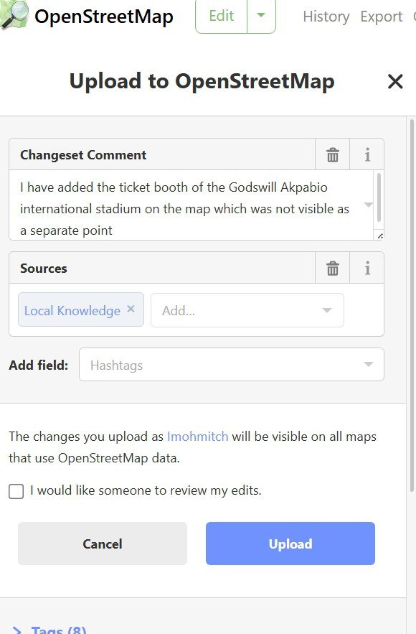The height and width of the screenshot is (634, 416).
Task: Open the Edit button dropdown arrow
Action: coord(261,16)
